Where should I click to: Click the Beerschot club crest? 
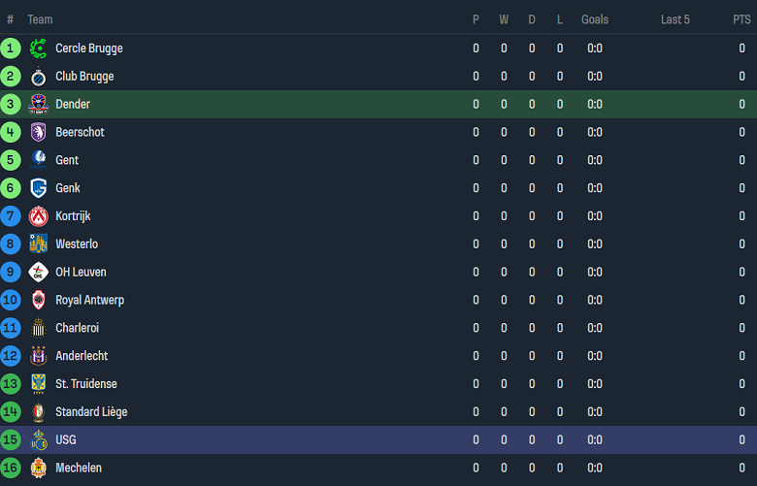click(39, 133)
